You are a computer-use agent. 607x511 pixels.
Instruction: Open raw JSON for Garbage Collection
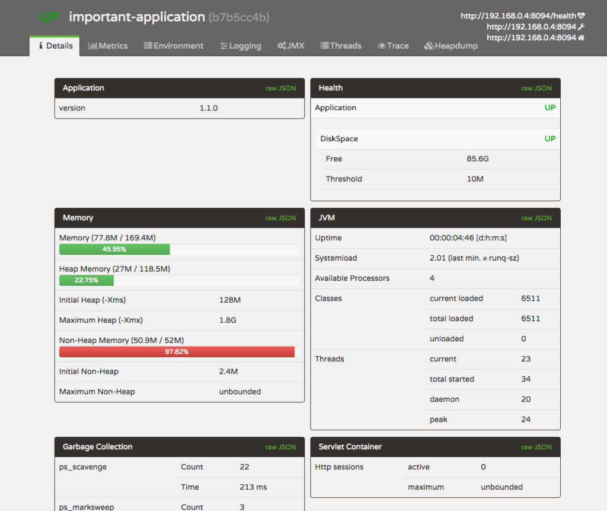click(x=280, y=447)
